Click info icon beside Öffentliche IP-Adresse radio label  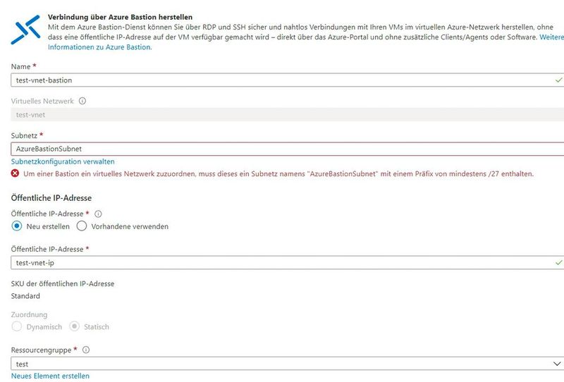[98, 214]
